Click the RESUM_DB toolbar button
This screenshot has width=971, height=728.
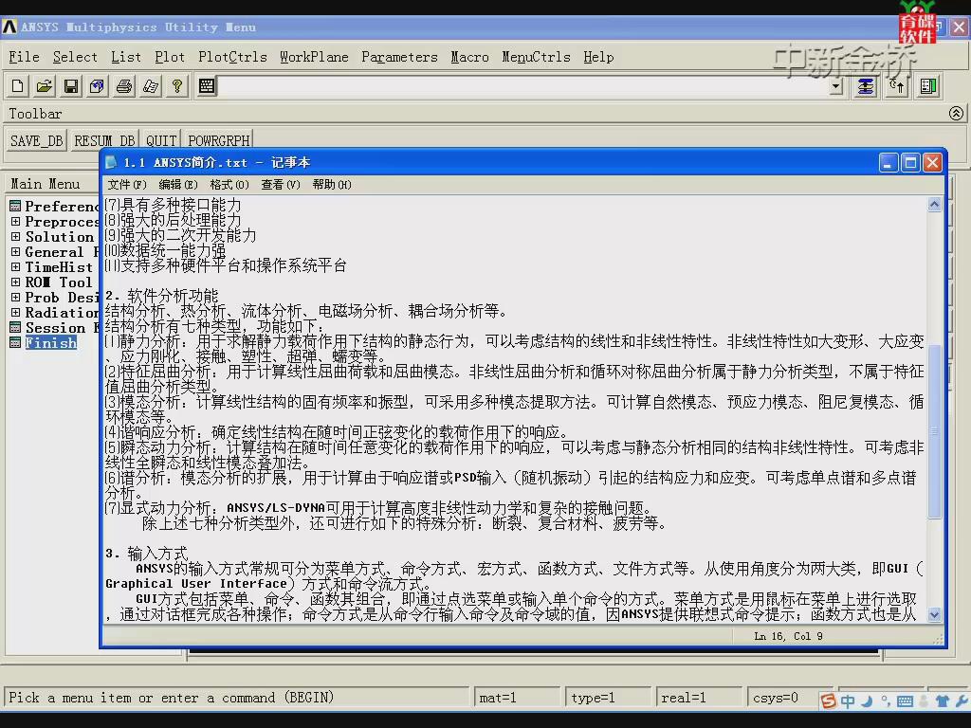[104, 140]
